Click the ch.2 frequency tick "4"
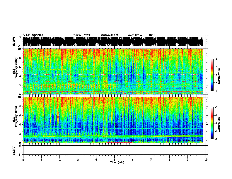 [21, 125]
